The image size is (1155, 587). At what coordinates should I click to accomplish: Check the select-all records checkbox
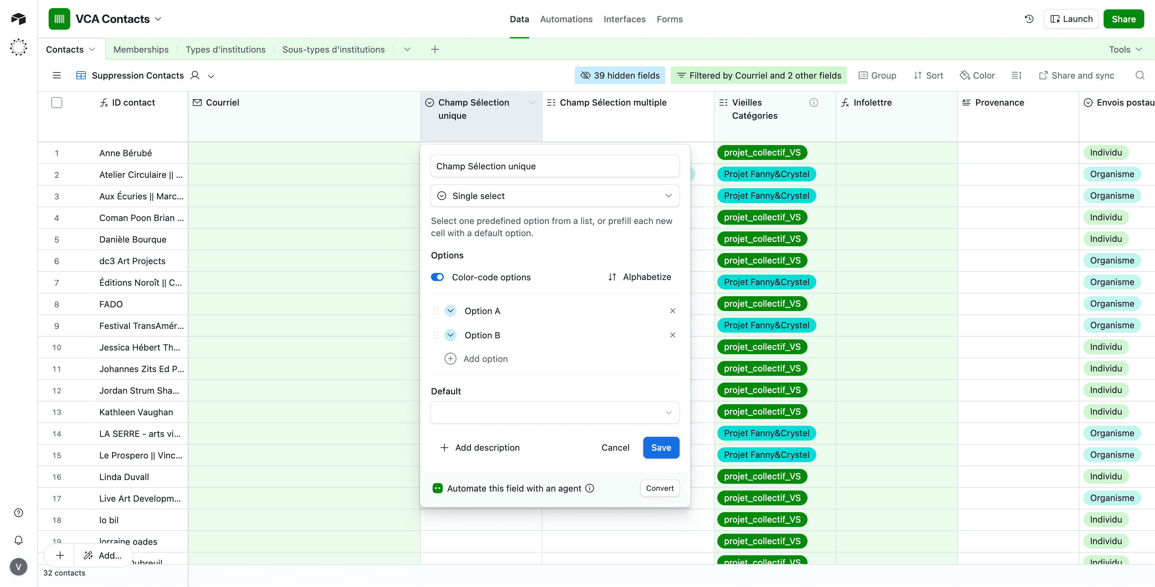click(x=56, y=103)
